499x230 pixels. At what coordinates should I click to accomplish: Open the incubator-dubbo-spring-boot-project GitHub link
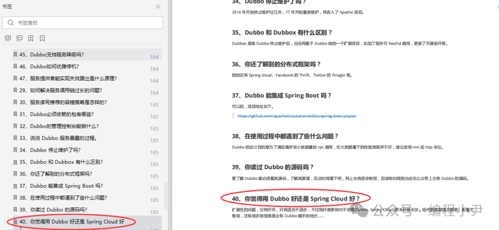(x=297, y=116)
